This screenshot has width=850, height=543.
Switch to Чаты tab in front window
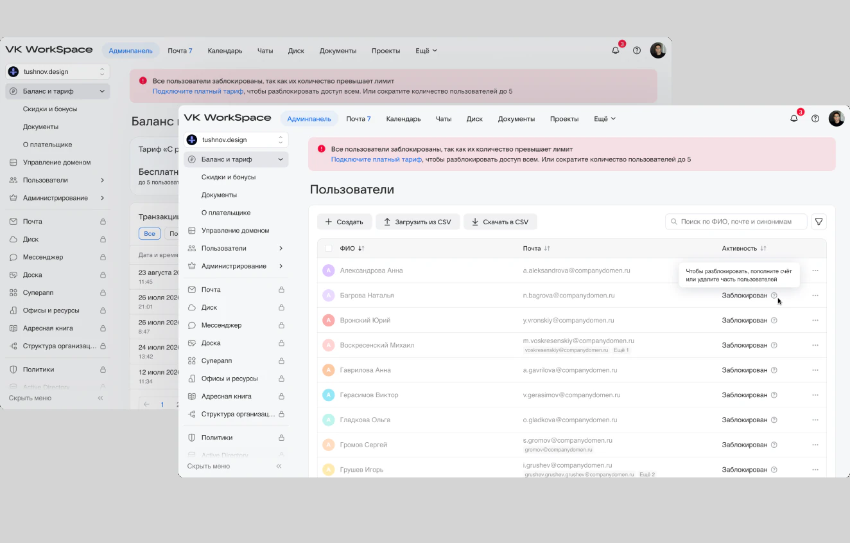click(x=444, y=119)
